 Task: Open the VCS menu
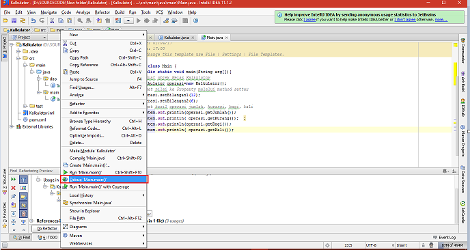tap(159, 12)
